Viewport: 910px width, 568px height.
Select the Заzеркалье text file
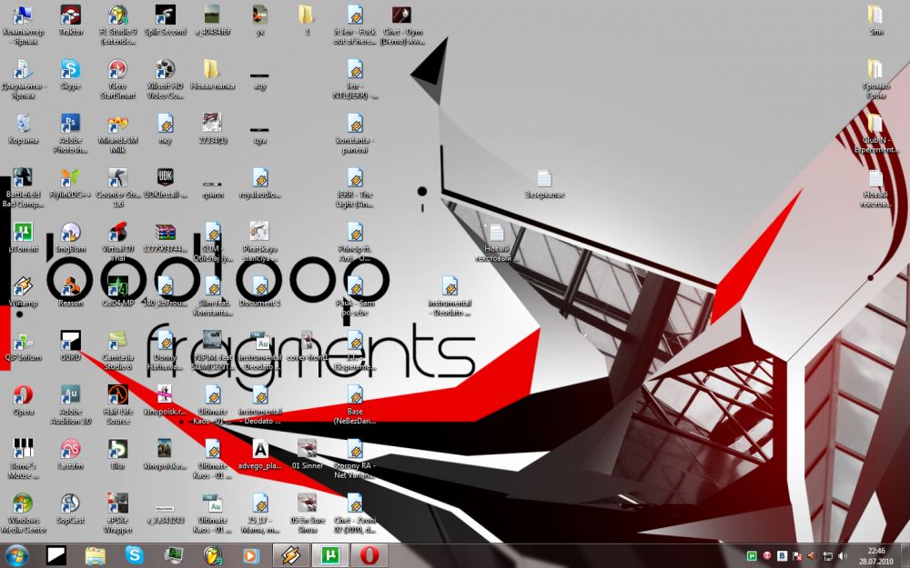click(544, 184)
